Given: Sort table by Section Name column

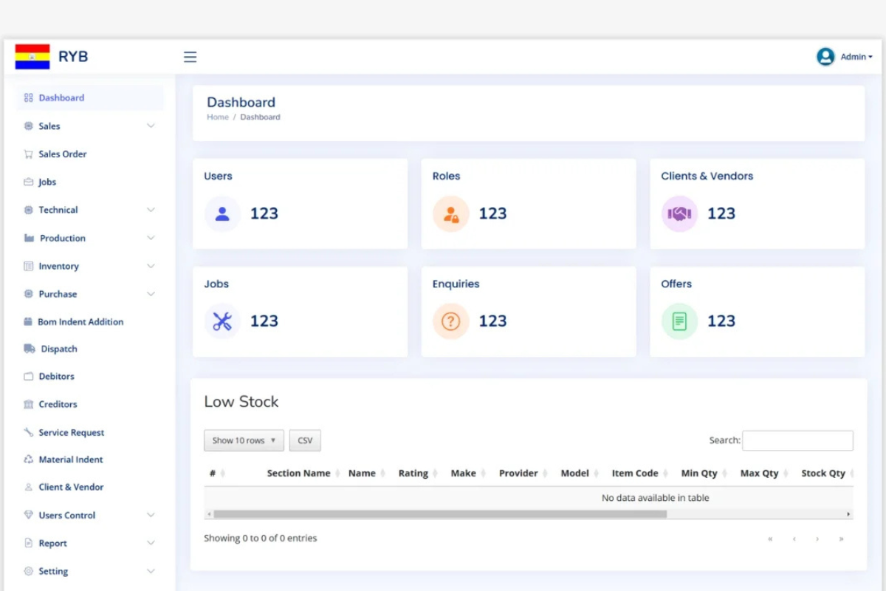Looking at the screenshot, I should 298,474.
